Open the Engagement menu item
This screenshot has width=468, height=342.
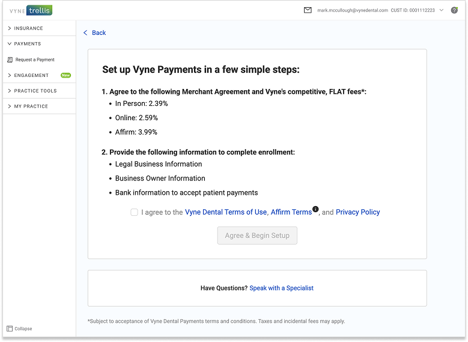point(31,76)
